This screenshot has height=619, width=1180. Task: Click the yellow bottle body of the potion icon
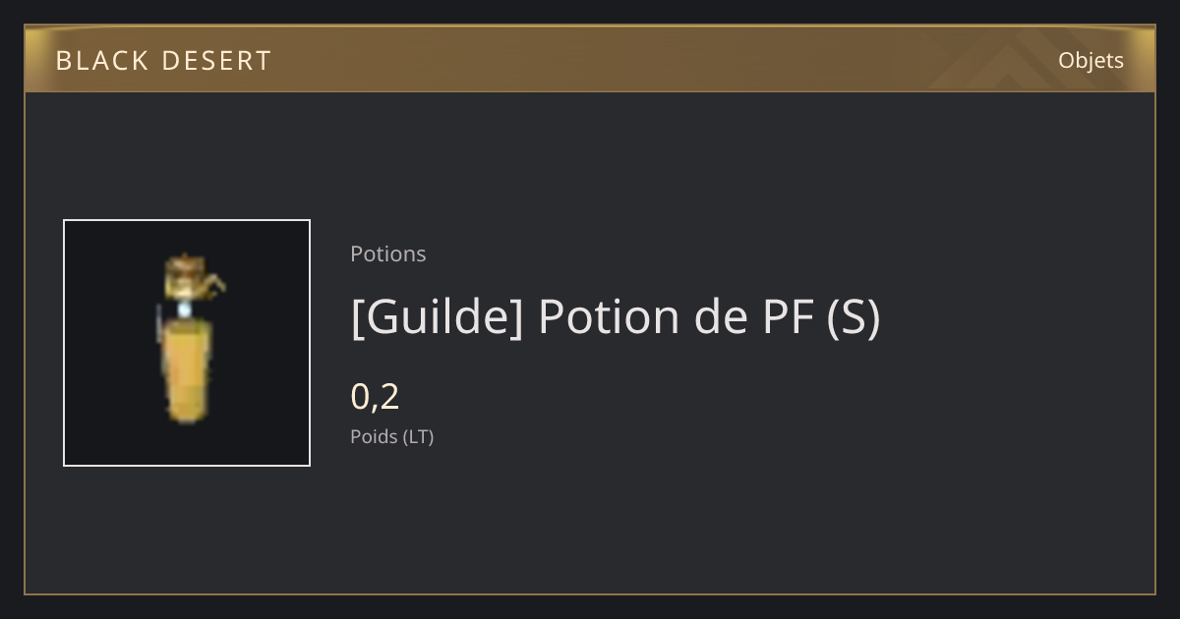pyautogui.click(x=186, y=371)
